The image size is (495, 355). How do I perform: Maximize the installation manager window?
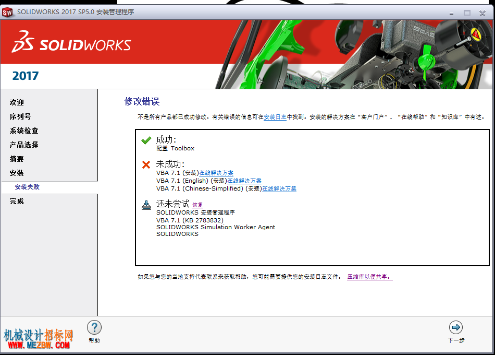[x=467, y=13]
